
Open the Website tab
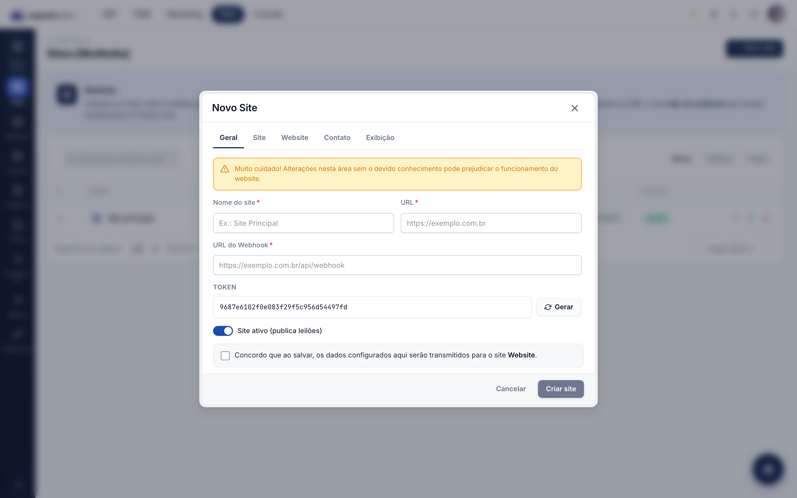click(295, 138)
